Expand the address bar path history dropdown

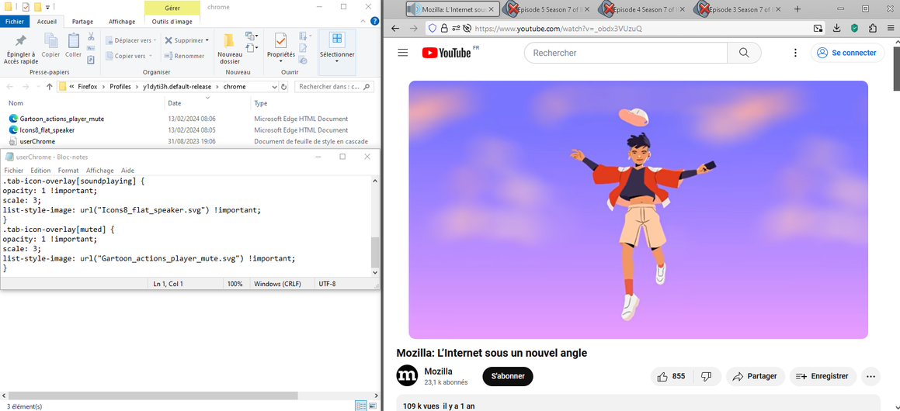(273, 87)
